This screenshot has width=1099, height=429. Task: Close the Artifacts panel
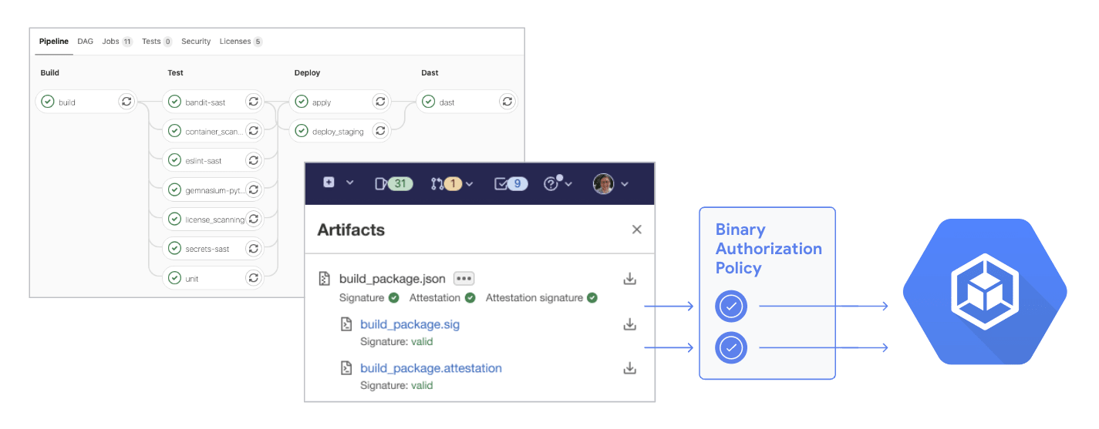(636, 230)
